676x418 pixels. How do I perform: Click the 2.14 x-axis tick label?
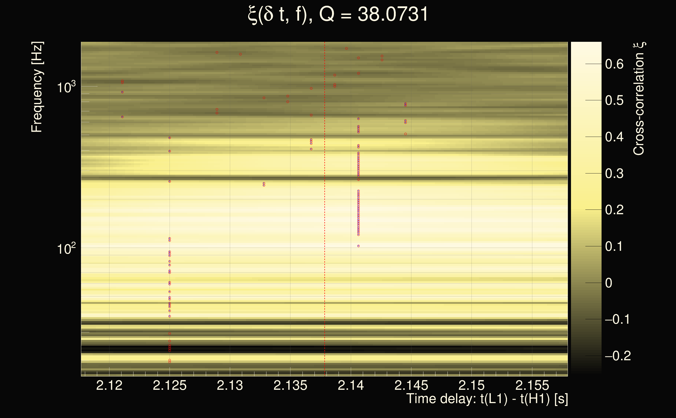pos(351,385)
